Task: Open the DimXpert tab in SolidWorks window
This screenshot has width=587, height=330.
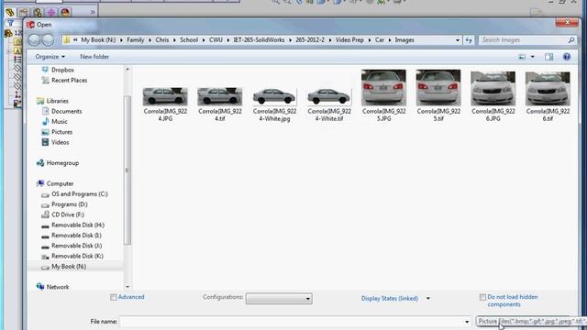Action: pyautogui.click(x=51, y=12)
